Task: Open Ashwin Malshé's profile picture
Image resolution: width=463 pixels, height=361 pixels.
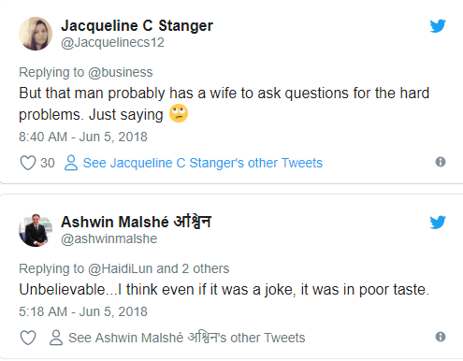Action: click(x=36, y=230)
